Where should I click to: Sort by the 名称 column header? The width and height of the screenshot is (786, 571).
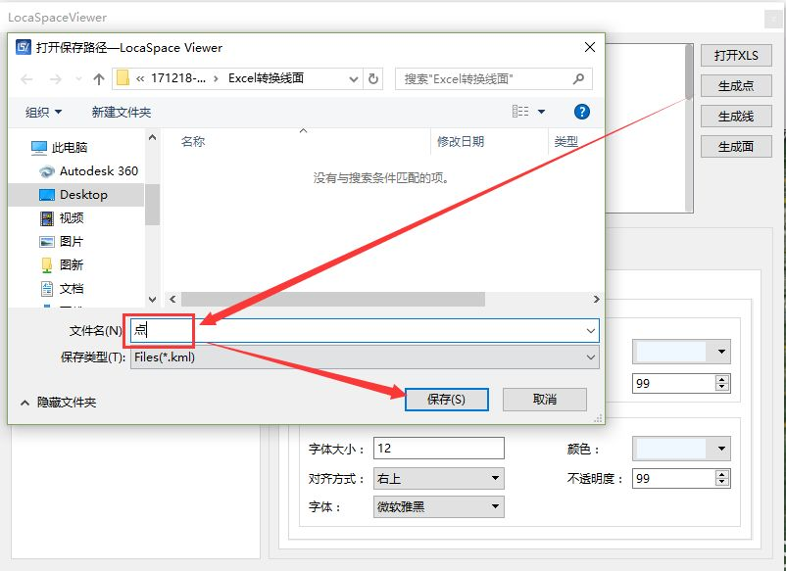click(x=193, y=142)
